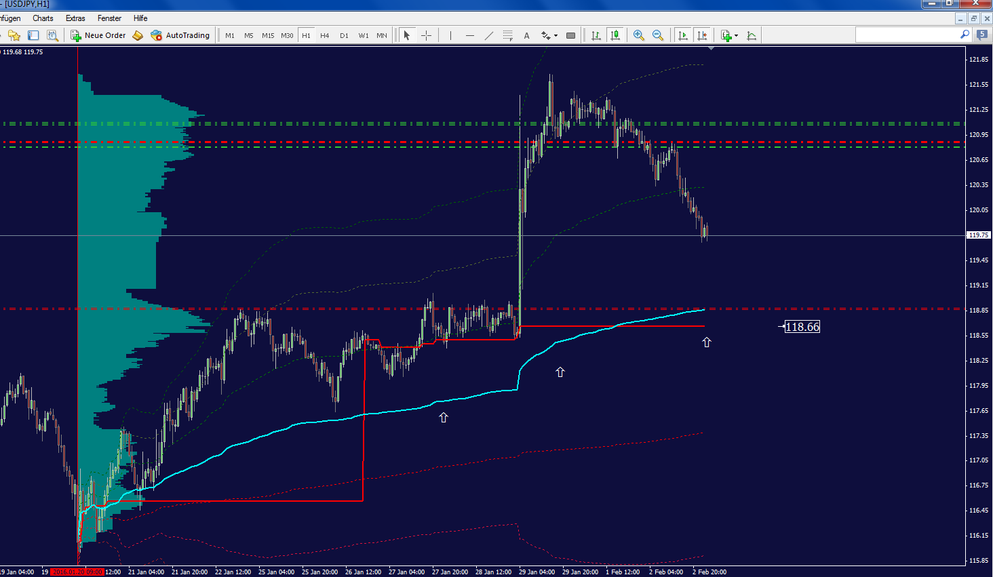Switch to bar chart display
The image size is (993, 577).
pyautogui.click(x=596, y=35)
